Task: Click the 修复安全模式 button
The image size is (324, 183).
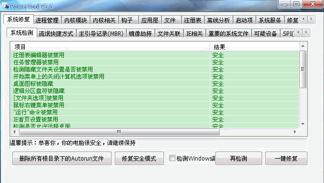Action: (x=139, y=158)
